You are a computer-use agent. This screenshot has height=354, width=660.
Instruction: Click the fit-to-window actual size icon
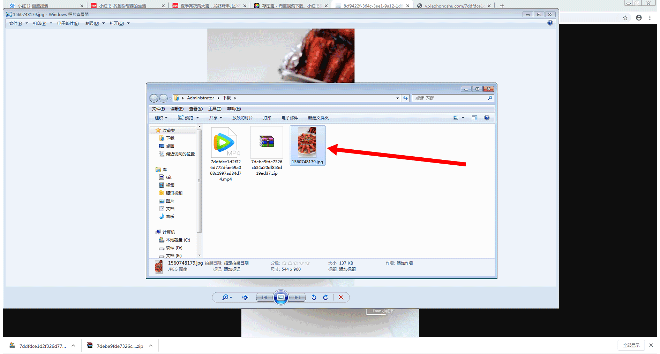tap(245, 297)
